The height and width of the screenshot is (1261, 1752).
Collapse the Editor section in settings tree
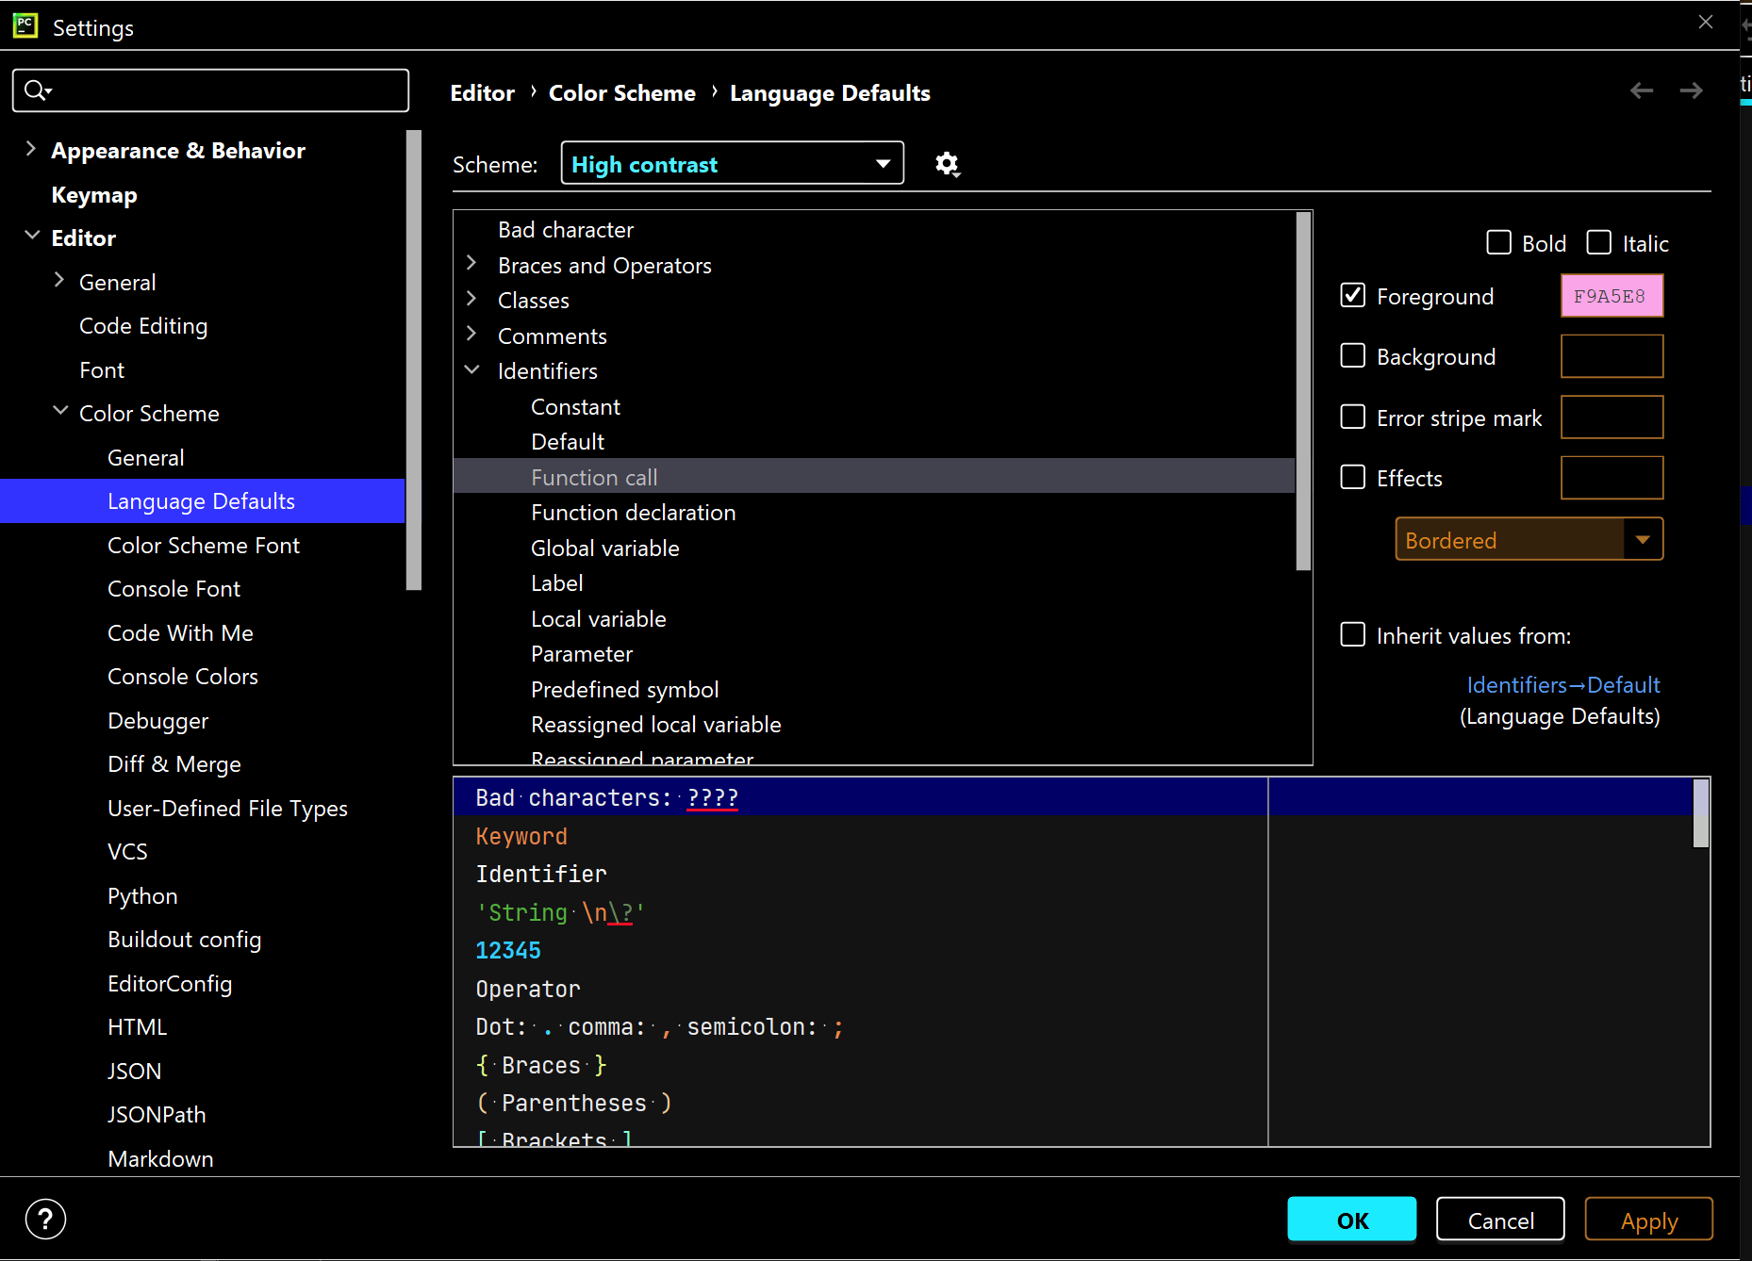click(x=32, y=236)
